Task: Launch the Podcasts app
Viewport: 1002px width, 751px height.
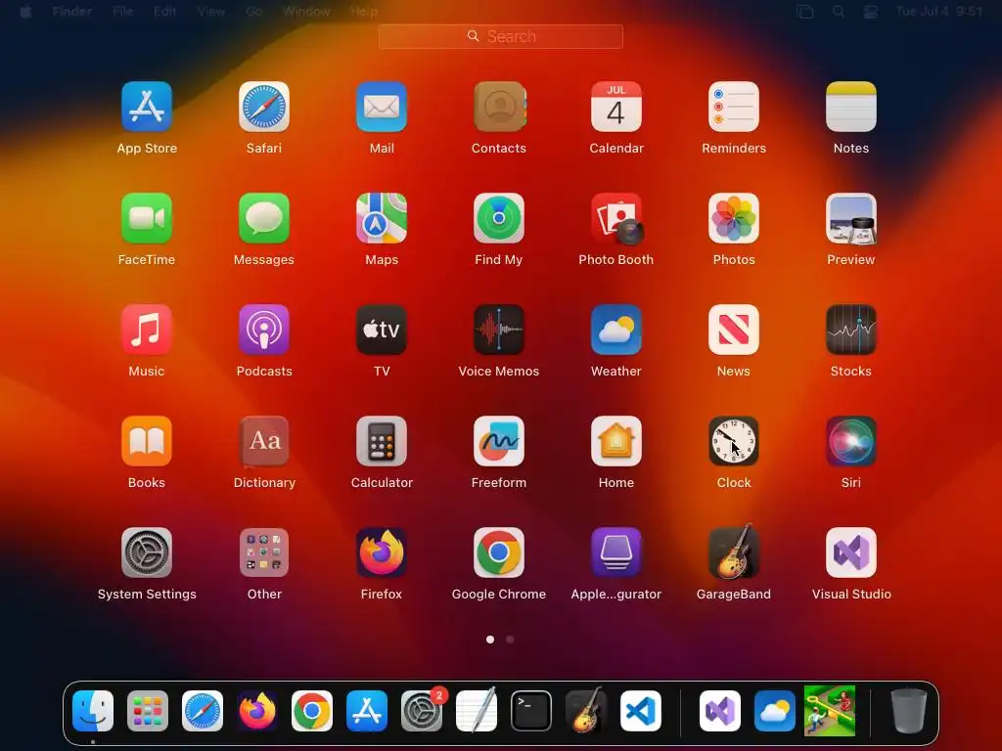Action: [264, 330]
